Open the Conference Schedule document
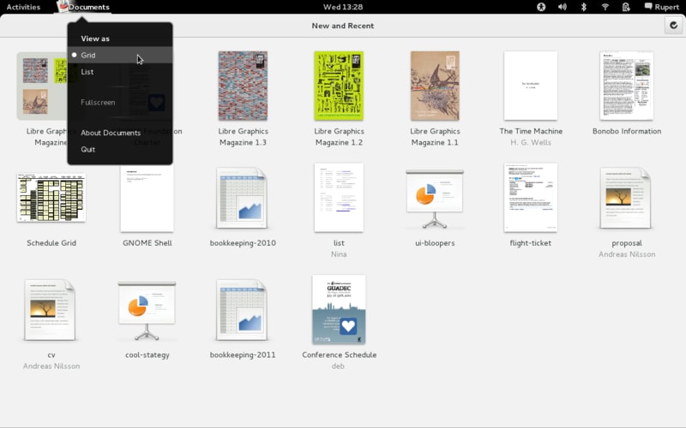686x428 pixels. (339, 309)
